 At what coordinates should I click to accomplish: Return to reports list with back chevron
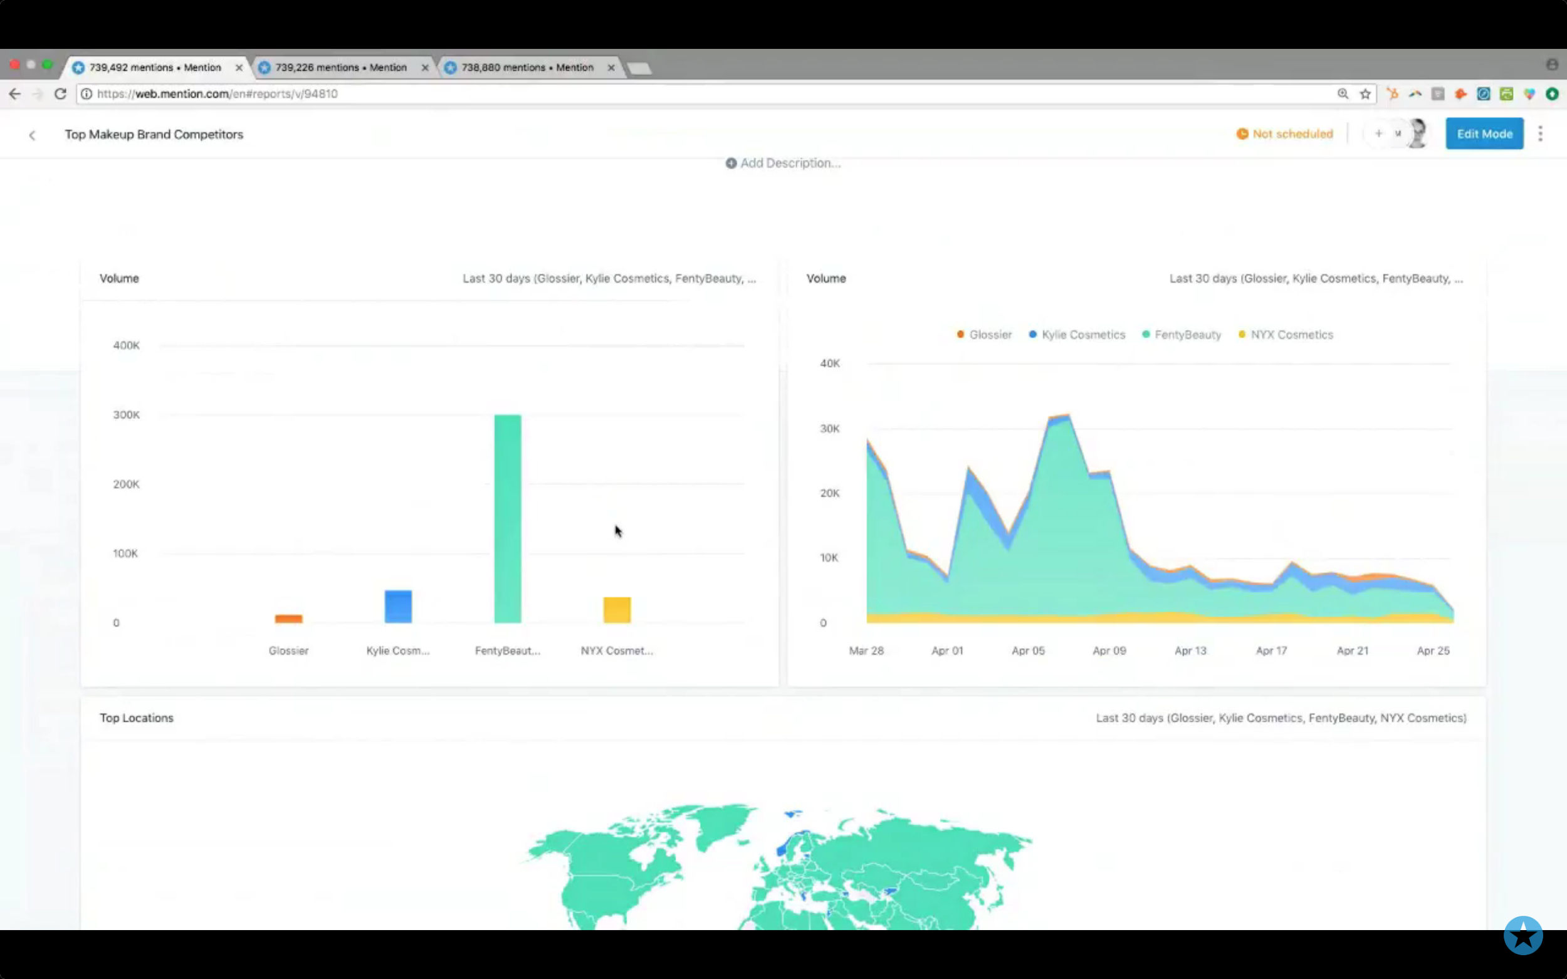[x=32, y=135]
